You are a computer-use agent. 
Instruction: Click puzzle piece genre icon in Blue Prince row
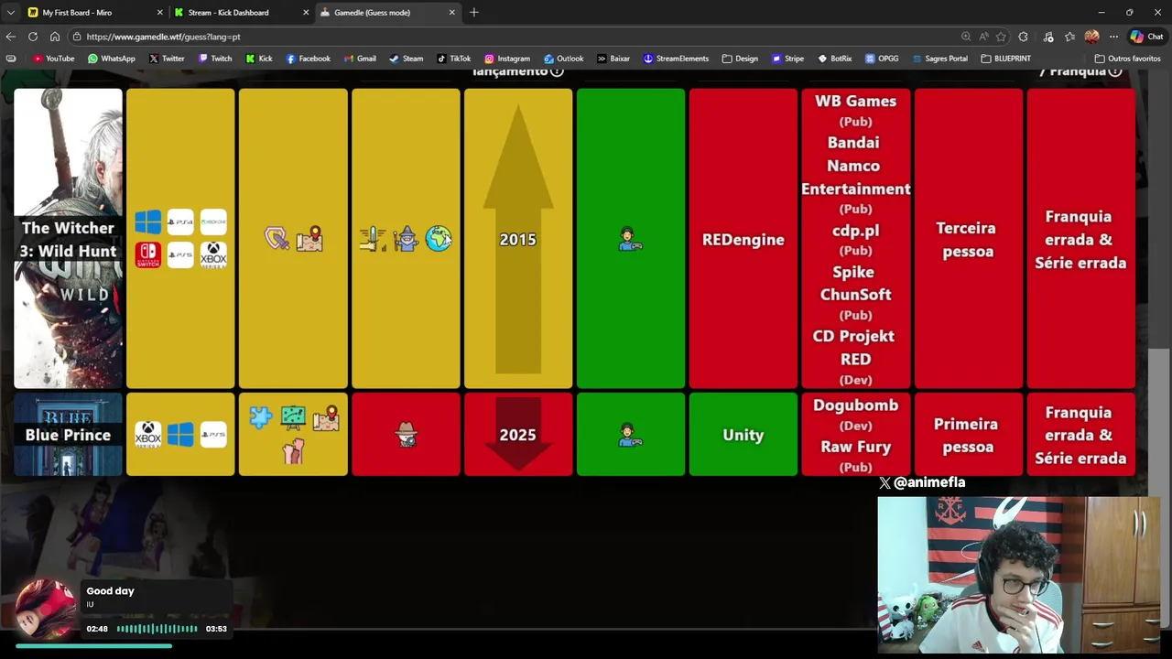pyautogui.click(x=260, y=418)
